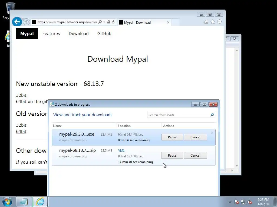The height and width of the screenshot is (207, 277).
Task: Select the Mypal - Download tab
Action: click(x=144, y=22)
